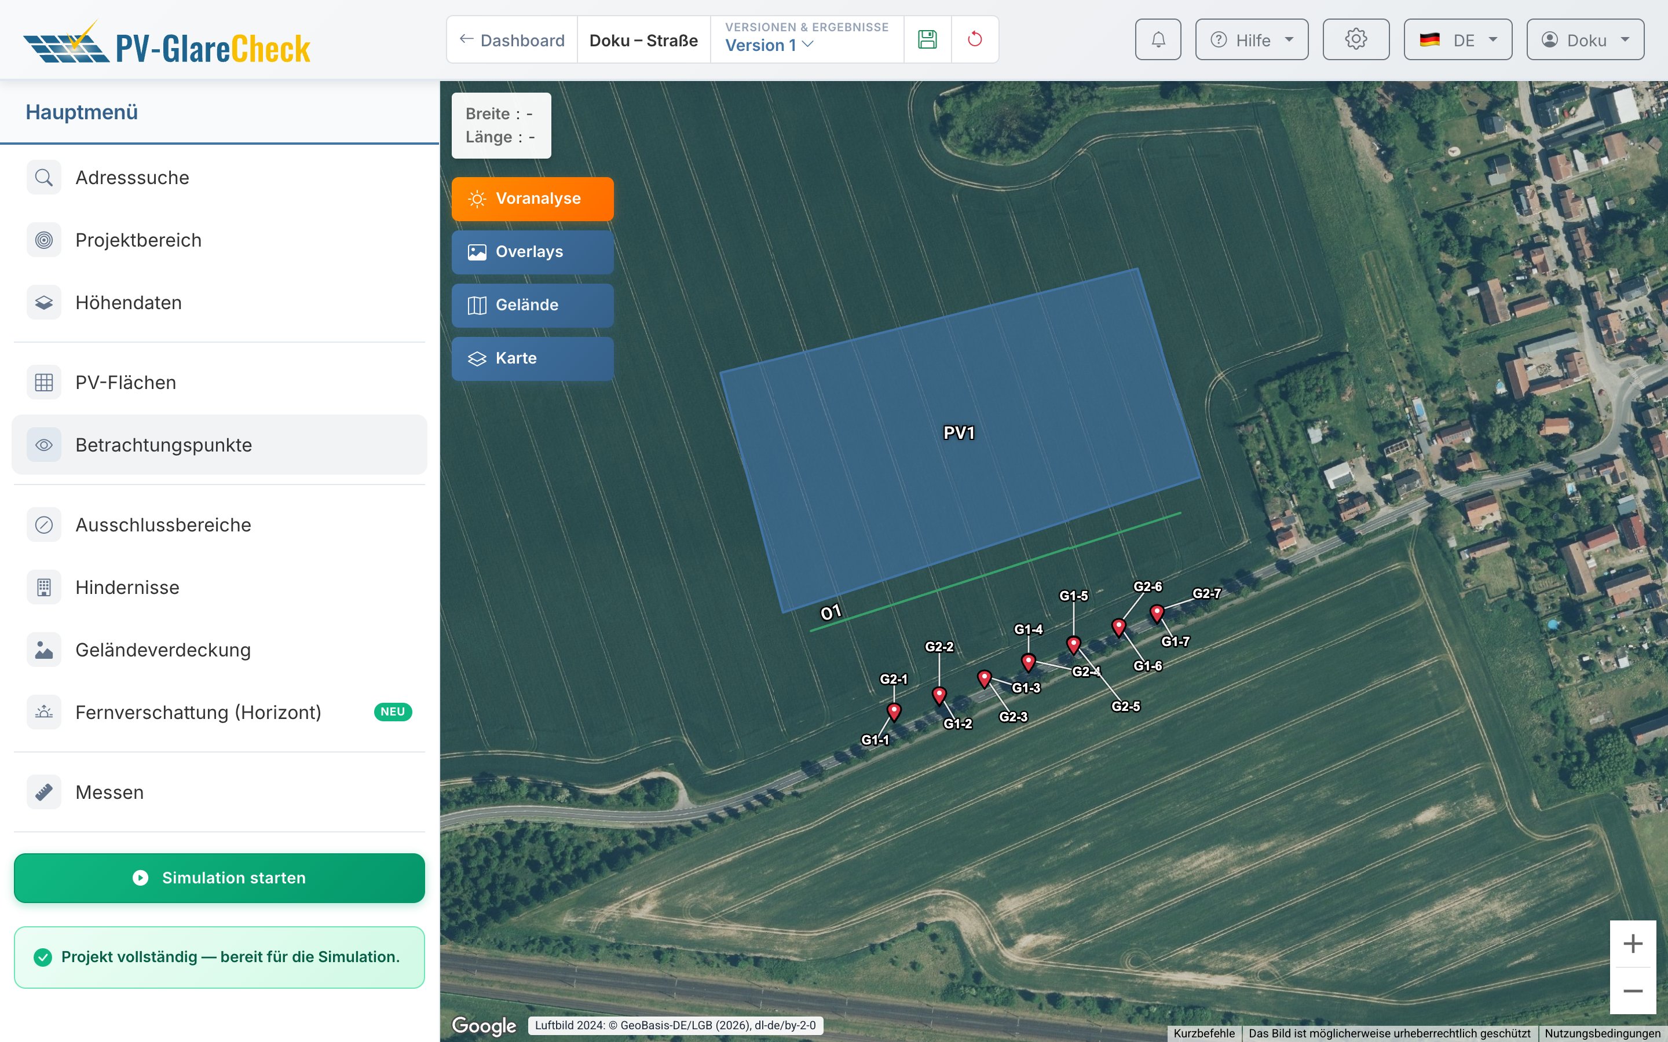Click the Messen ruler icon
Screen dimensions: 1668x1042
pos(44,792)
